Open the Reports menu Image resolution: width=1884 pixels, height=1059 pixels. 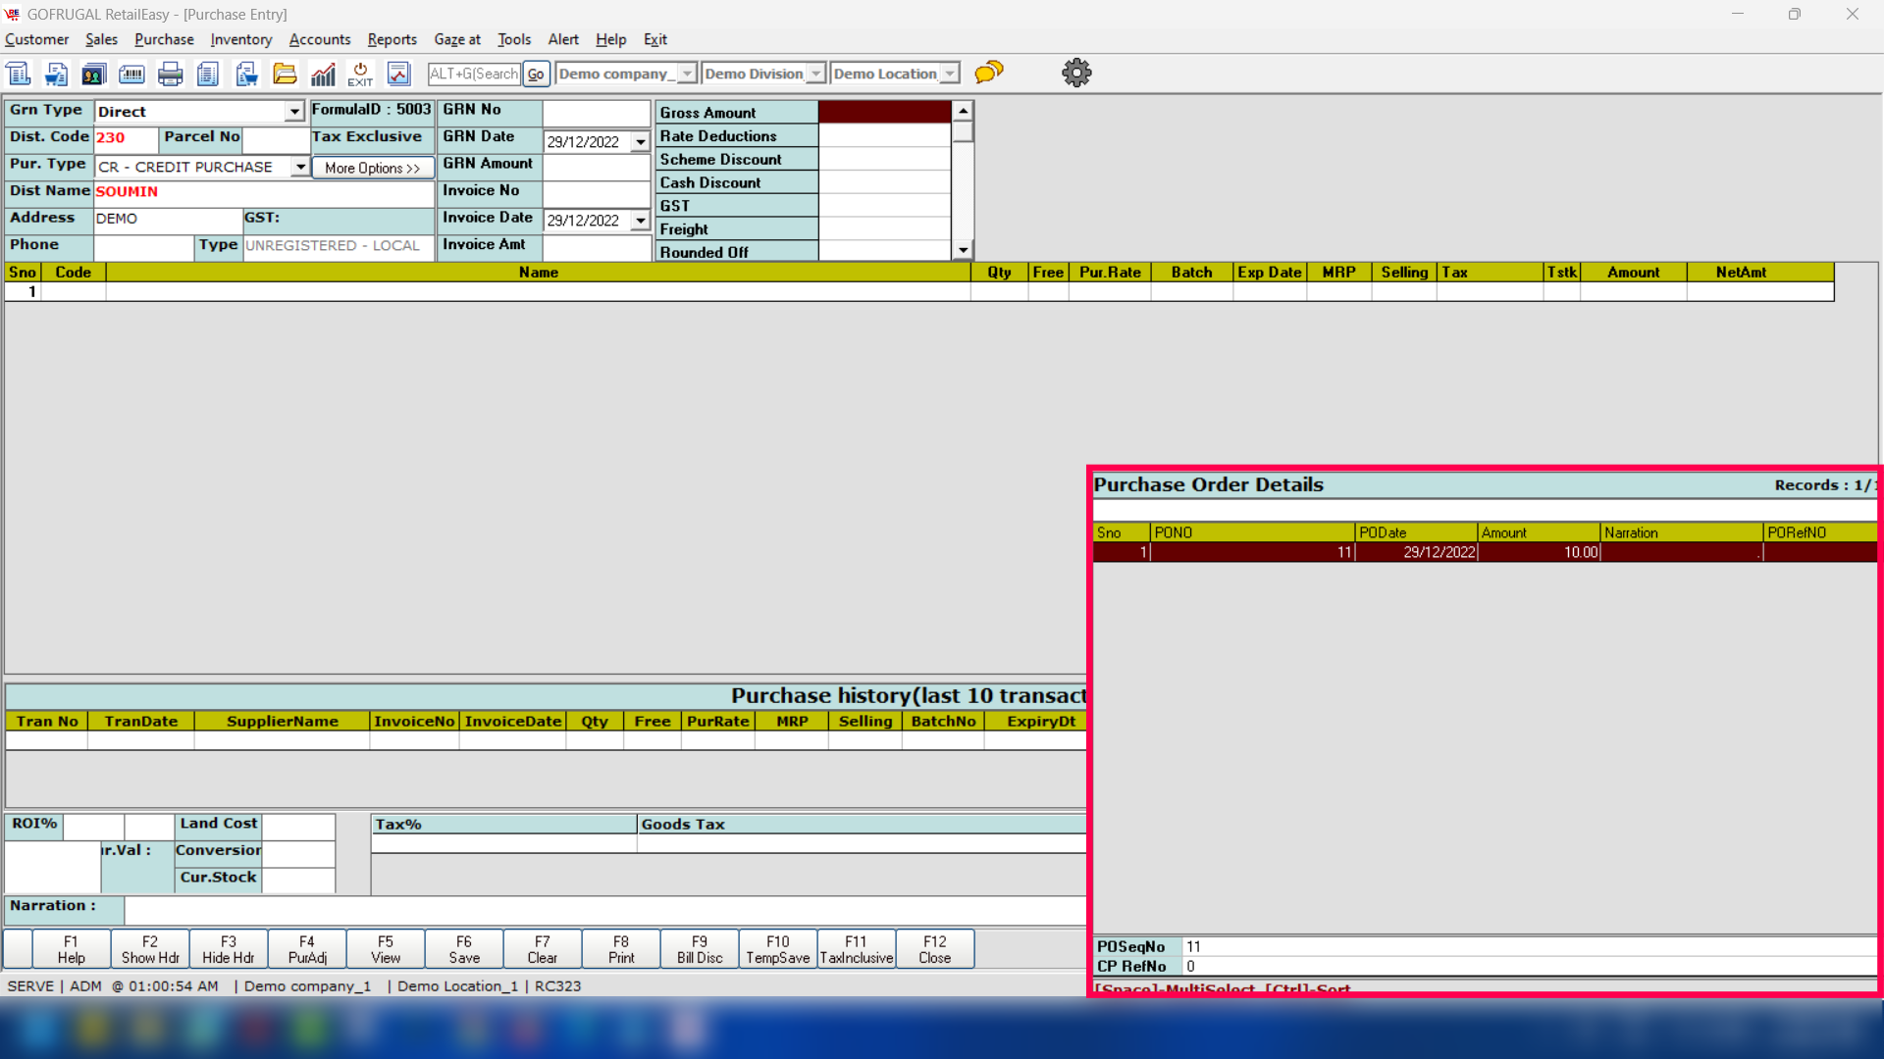(x=392, y=39)
